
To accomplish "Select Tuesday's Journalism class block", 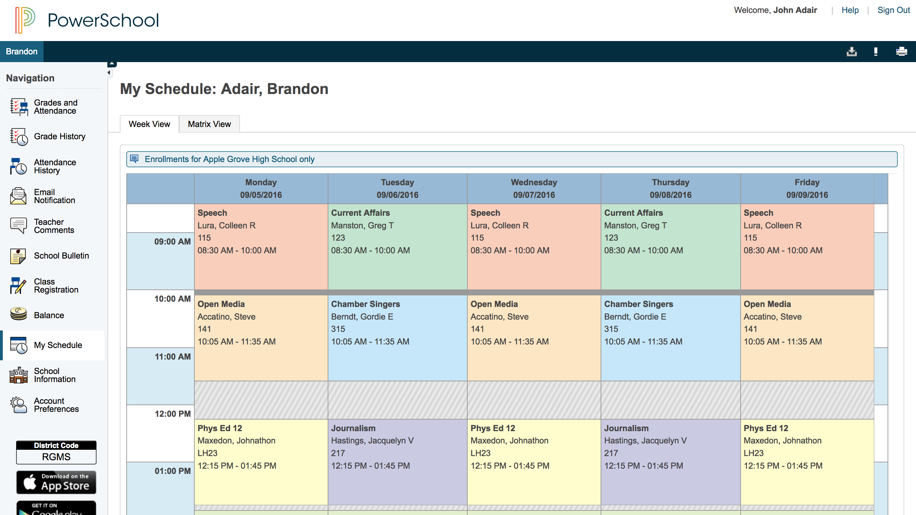I will click(x=397, y=462).
